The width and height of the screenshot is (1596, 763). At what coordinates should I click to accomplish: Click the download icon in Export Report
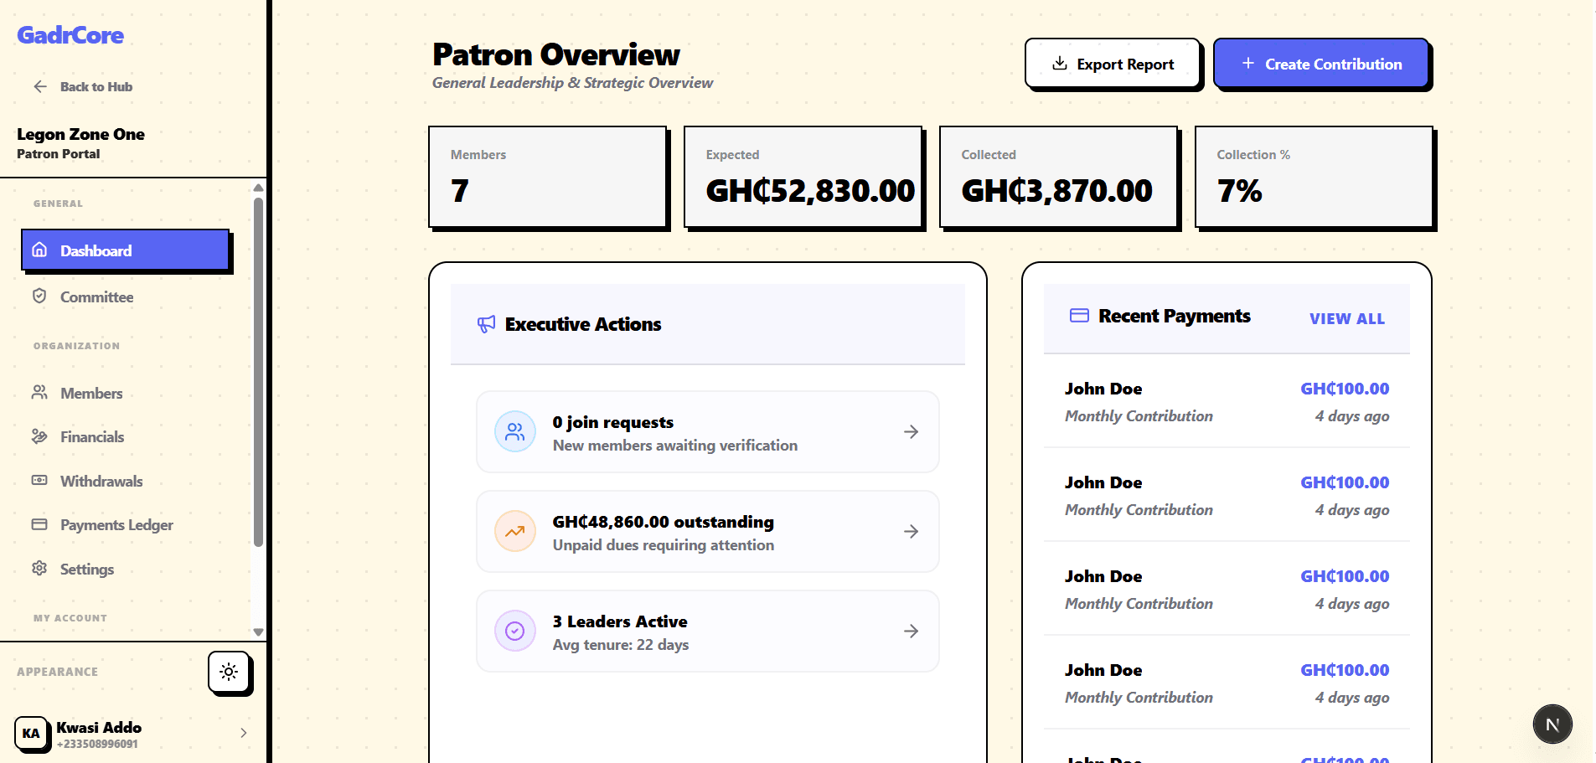(1060, 64)
